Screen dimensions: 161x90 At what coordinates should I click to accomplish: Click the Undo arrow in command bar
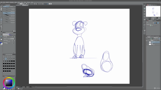tap(30, 4)
